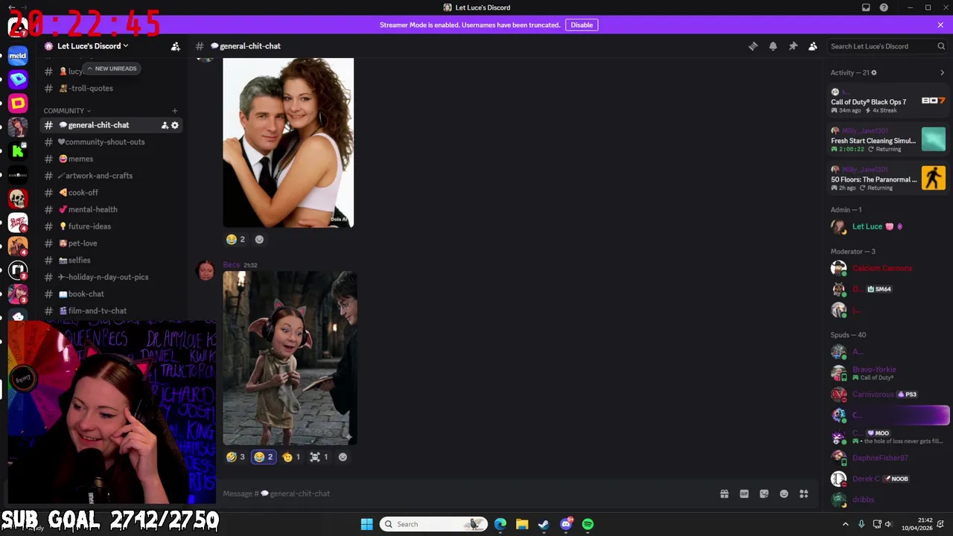953x536 pixels.
Task: Open the Call of Duty Black Ops 7 activity
Action: click(888, 101)
